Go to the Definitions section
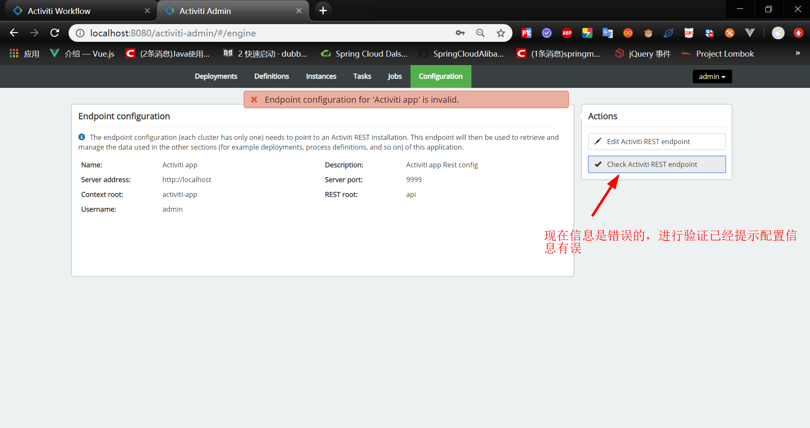The image size is (810, 428). pos(272,76)
